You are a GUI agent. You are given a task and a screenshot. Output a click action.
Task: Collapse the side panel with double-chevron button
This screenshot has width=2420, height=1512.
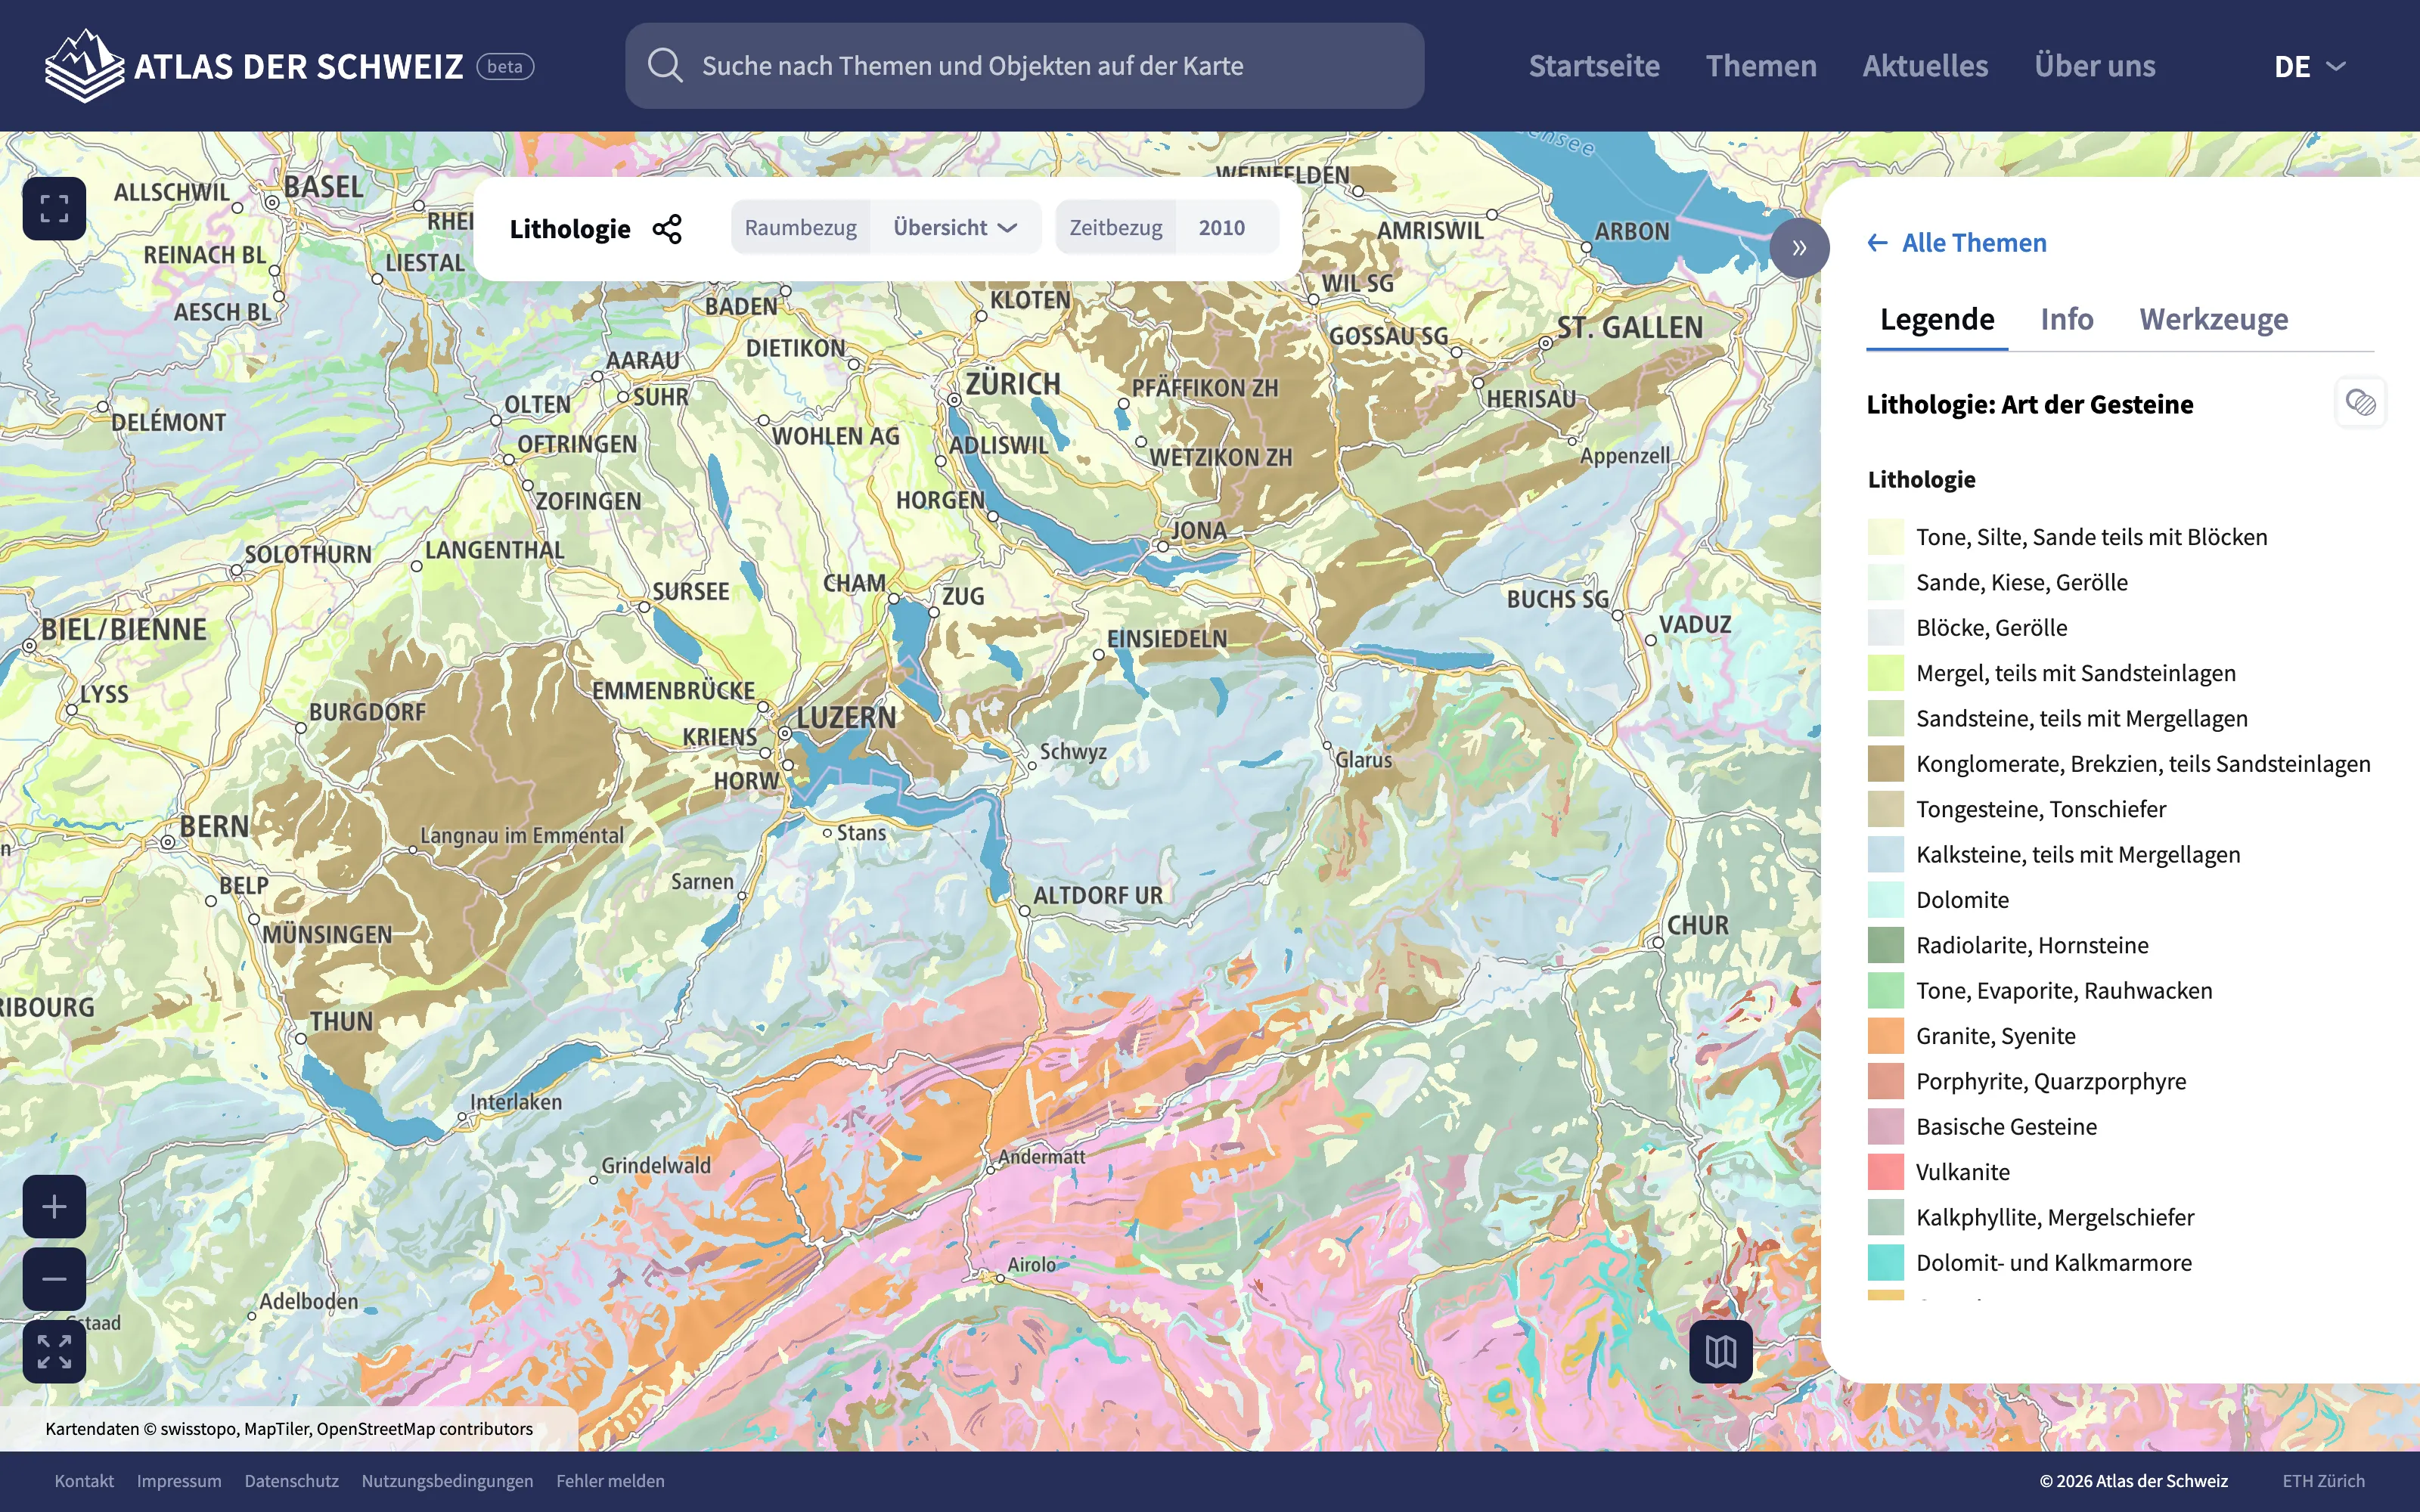(x=1799, y=248)
